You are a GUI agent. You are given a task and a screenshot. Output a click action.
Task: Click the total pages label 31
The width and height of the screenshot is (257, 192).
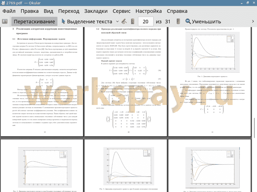point(168,22)
